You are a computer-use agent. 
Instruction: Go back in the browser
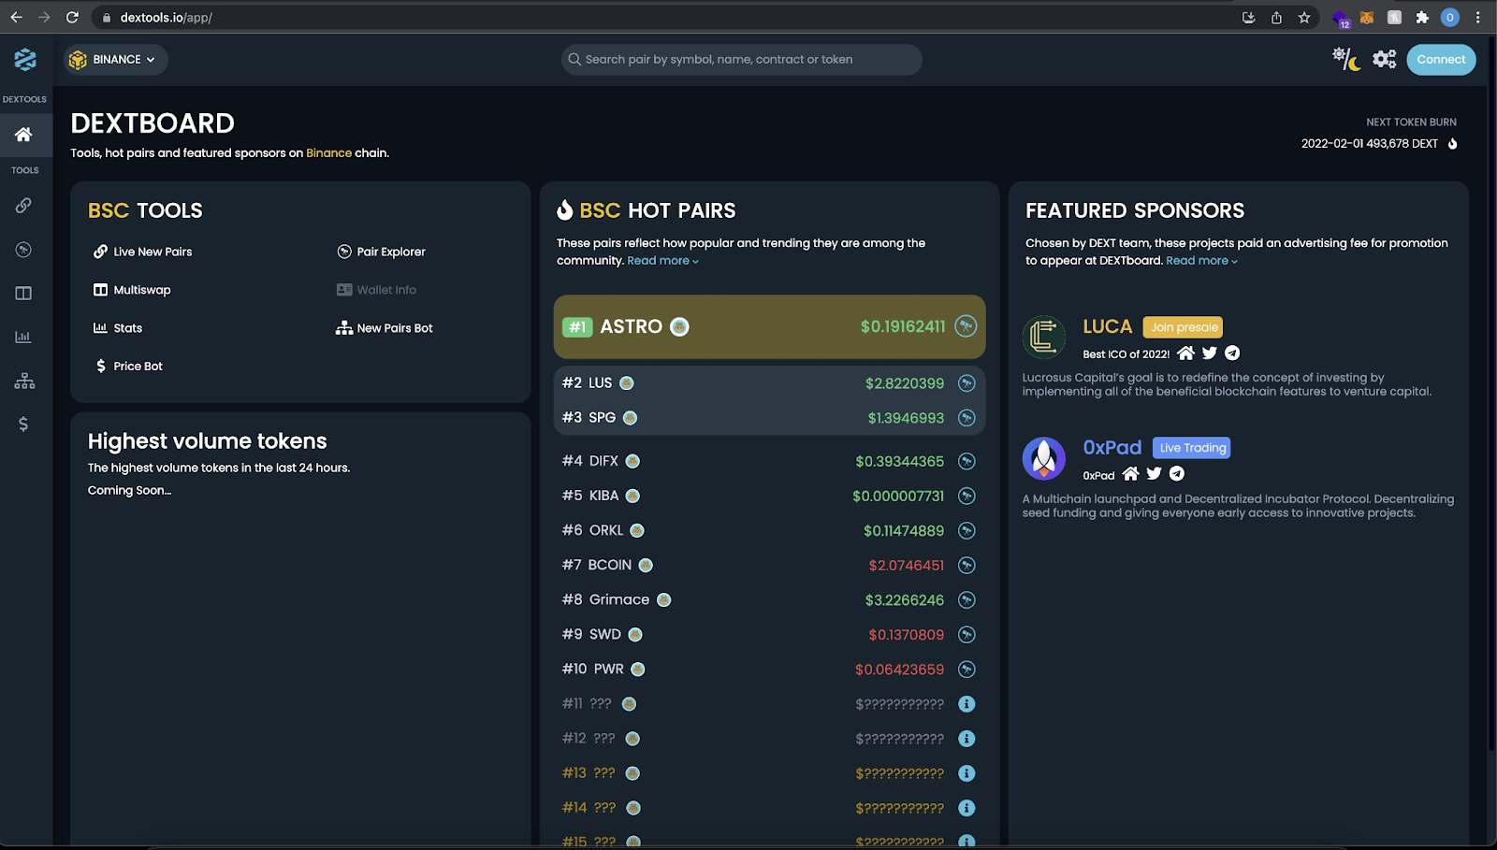click(x=16, y=18)
